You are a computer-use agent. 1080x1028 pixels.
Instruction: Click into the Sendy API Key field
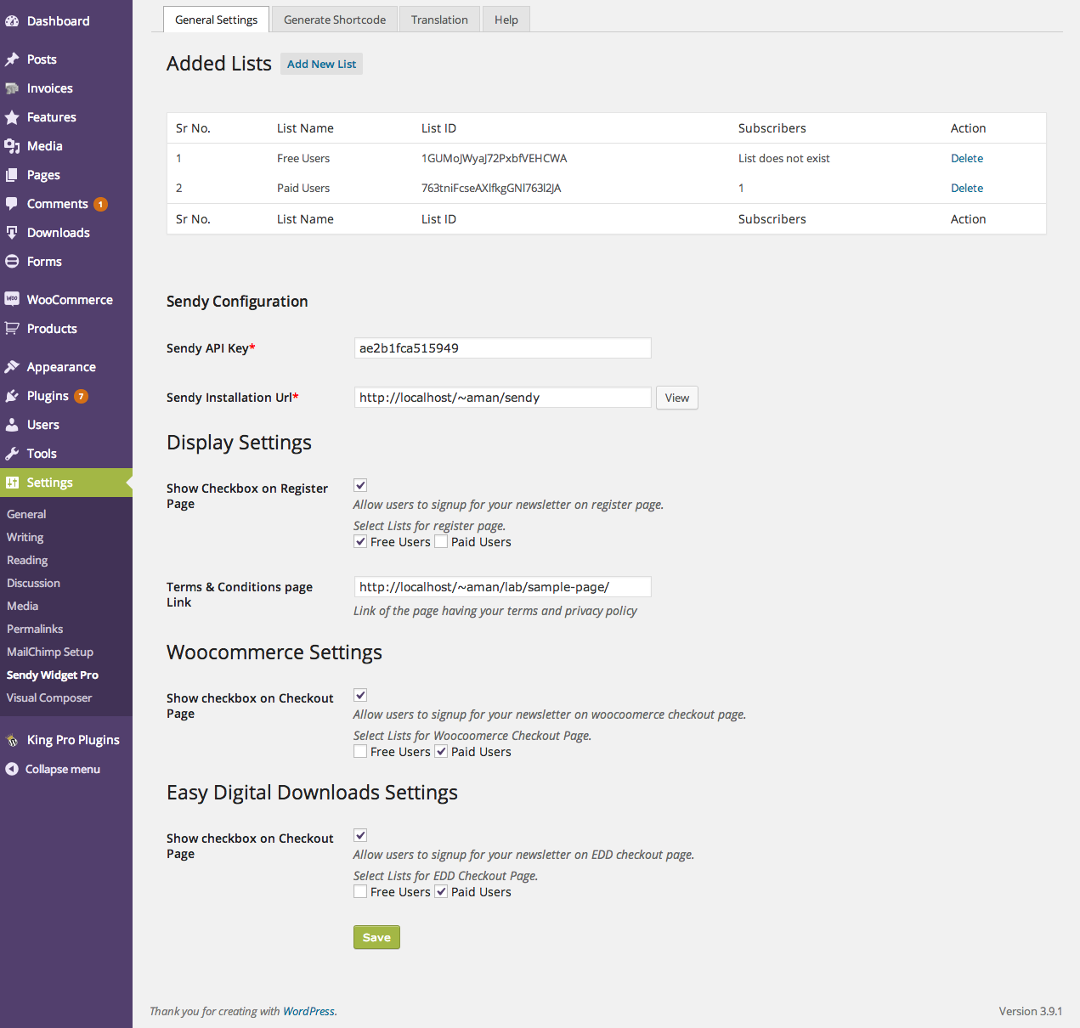[x=502, y=348]
